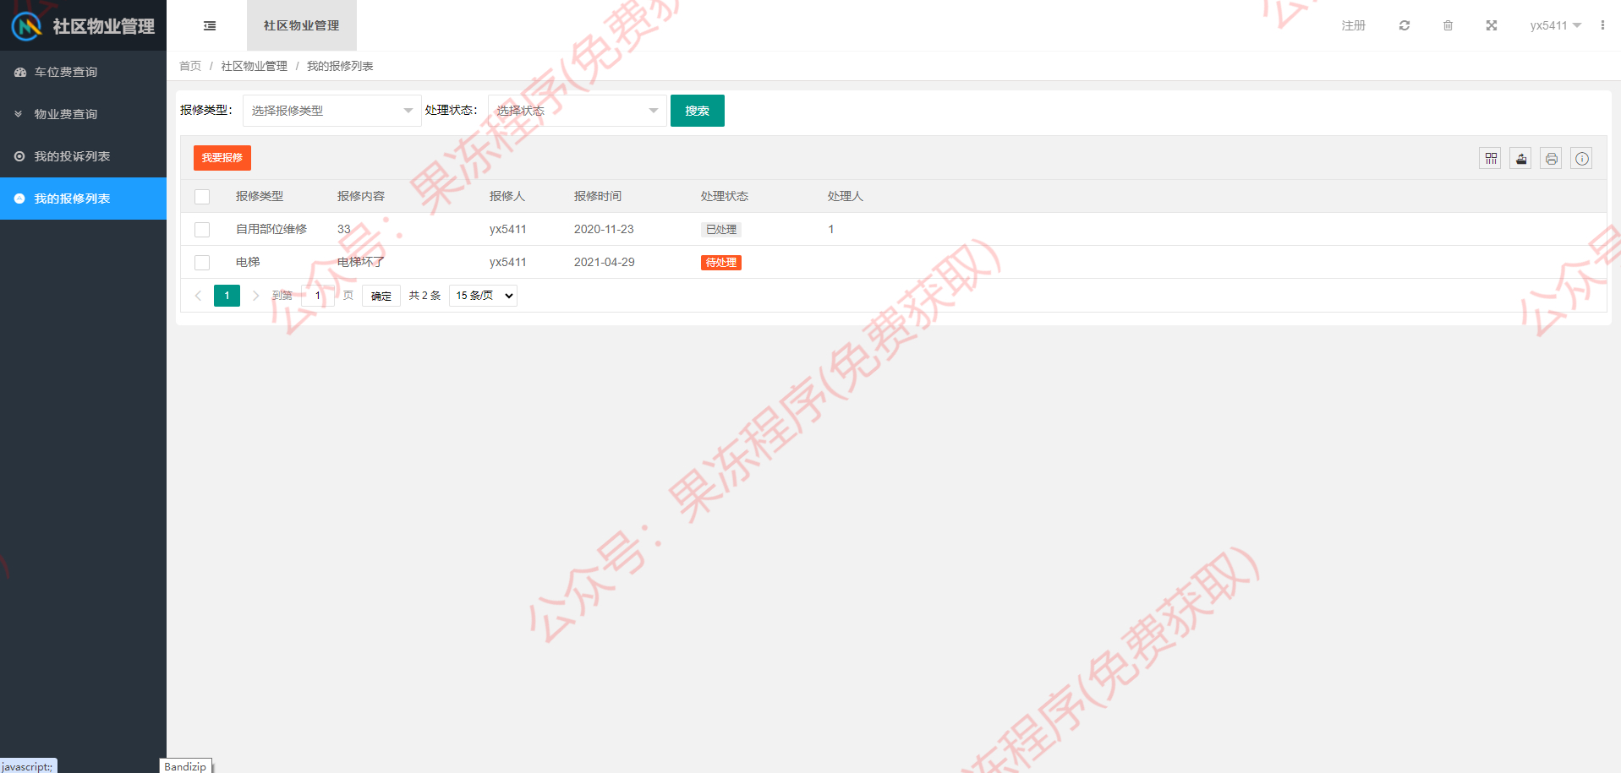
Task: Toggle the select-all header checkbox
Action: click(202, 196)
